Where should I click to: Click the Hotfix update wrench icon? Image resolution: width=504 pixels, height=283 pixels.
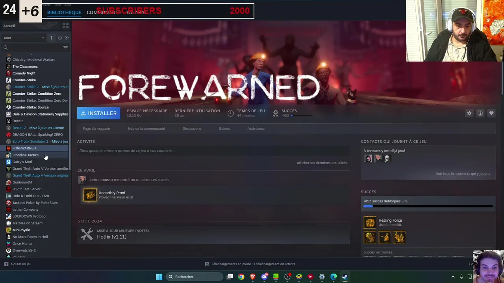(87, 234)
